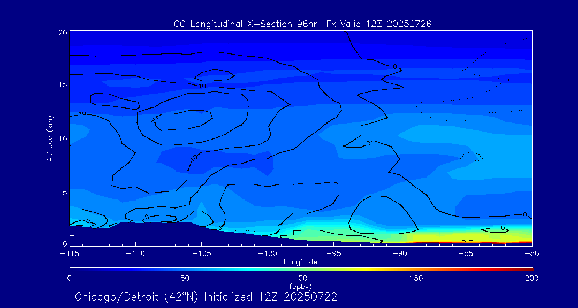Click the "Longitude" x-axis label
The image size is (578, 308).
coord(300,262)
